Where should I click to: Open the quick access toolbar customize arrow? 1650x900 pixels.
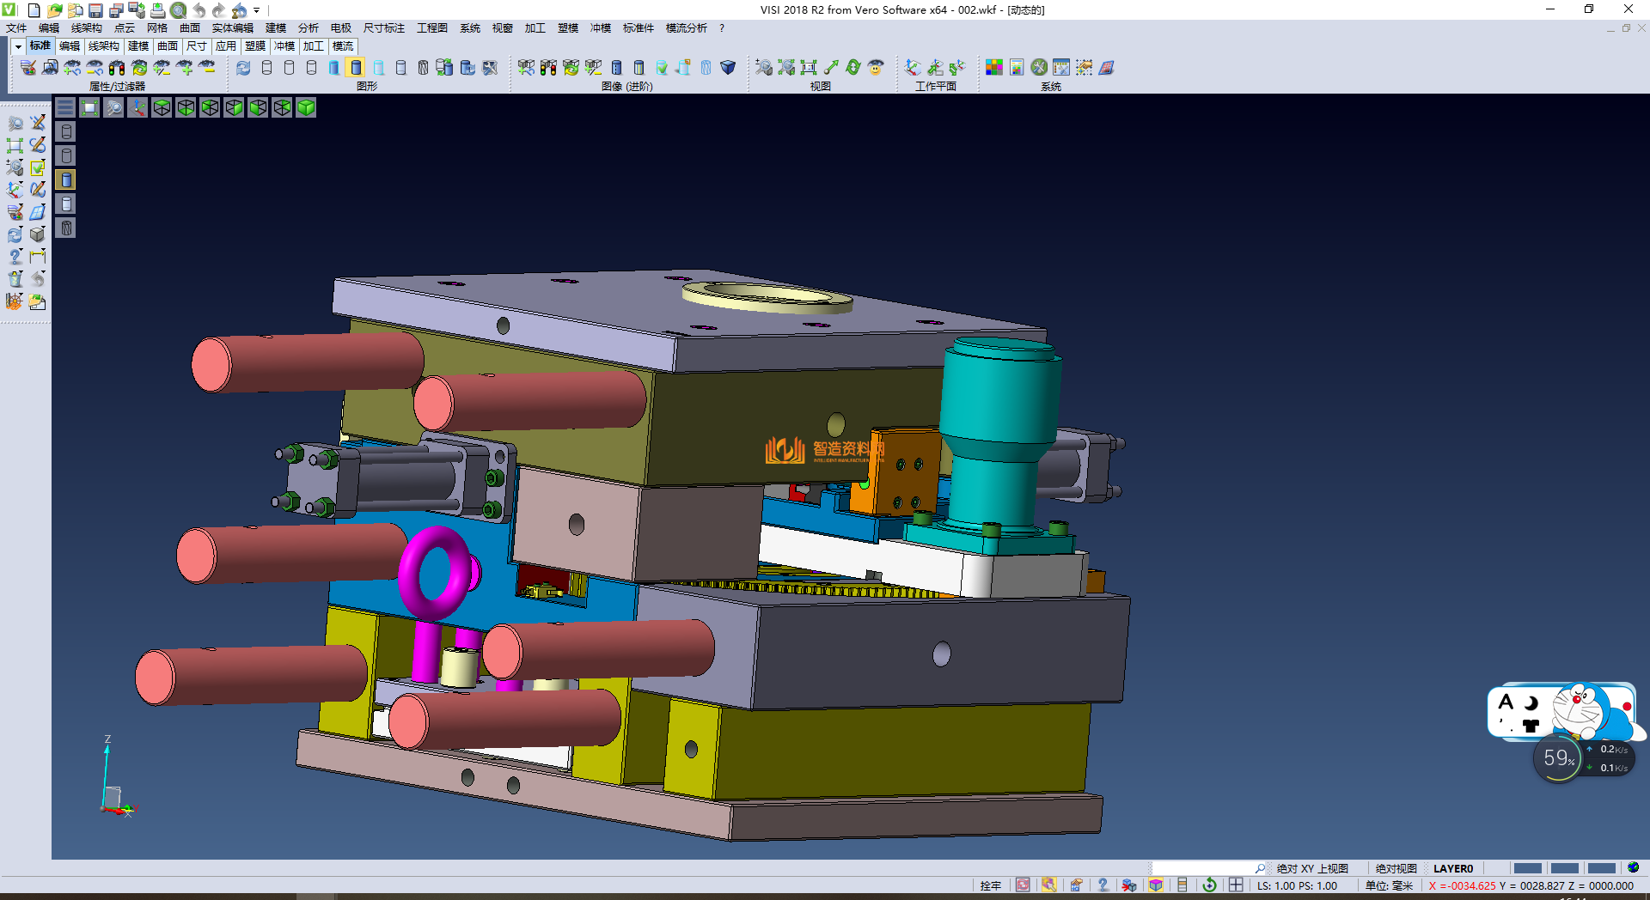[x=256, y=10]
